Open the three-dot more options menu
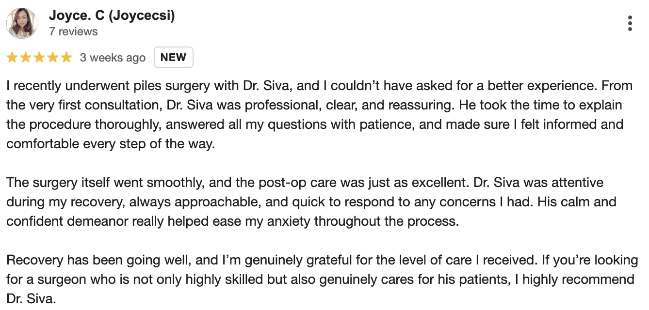The image size is (649, 310). click(x=630, y=23)
